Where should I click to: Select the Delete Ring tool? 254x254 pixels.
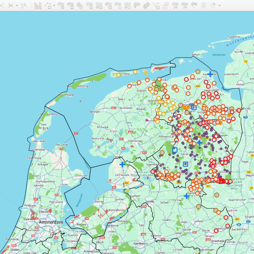pyautogui.click(x=118, y=5)
